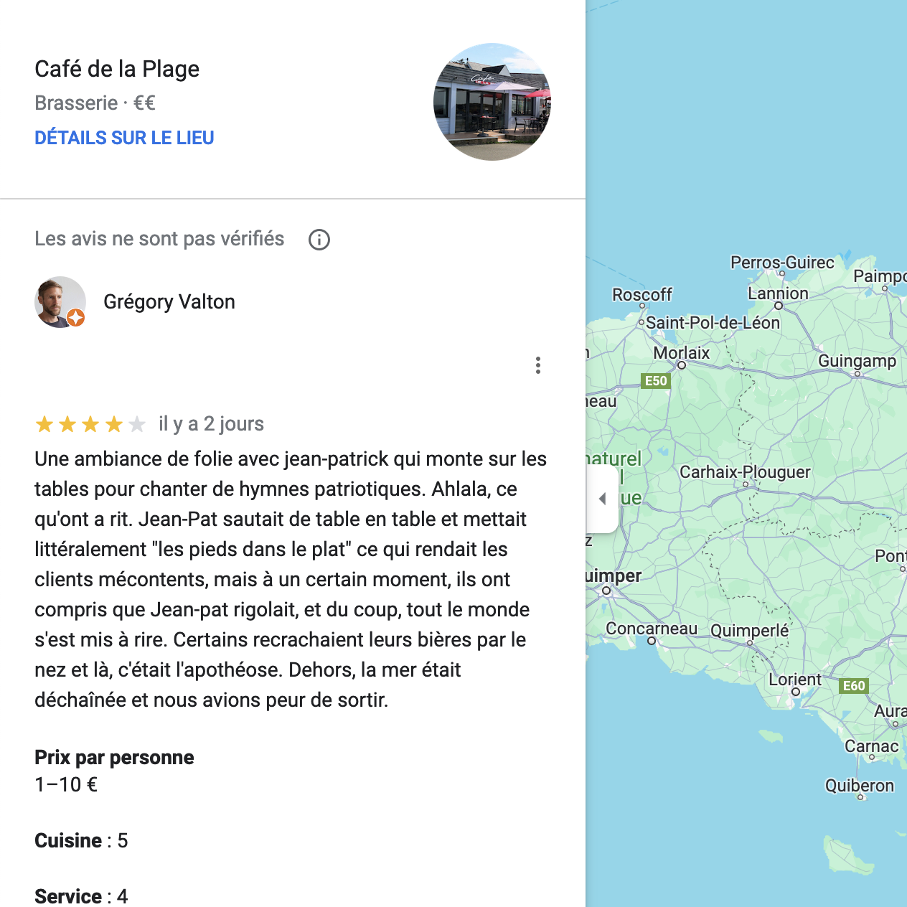Collapse the side panel with arrow

(602, 499)
